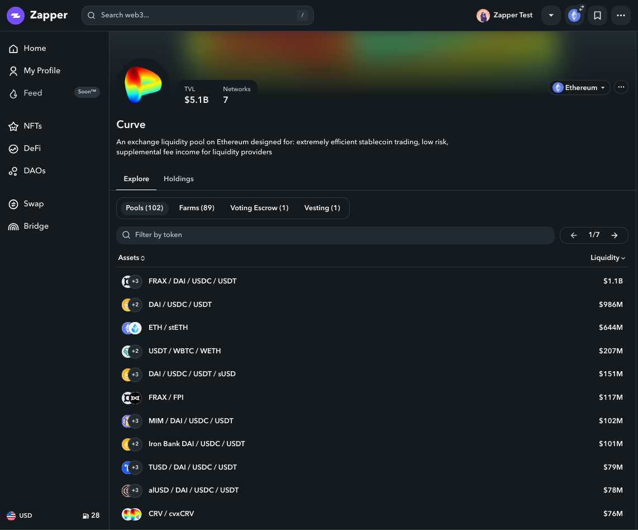Open Curve protocol three-dots options
This screenshot has height=530, width=638.
pyautogui.click(x=621, y=87)
